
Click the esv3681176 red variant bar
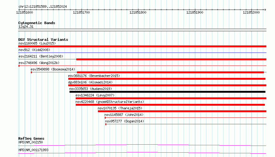point(167,79)
